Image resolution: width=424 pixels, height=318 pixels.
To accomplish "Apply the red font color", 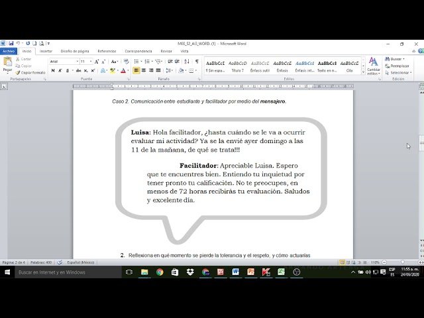I will point(123,71).
